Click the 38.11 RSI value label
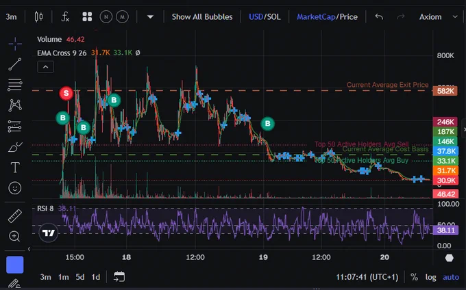 click(445, 230)
